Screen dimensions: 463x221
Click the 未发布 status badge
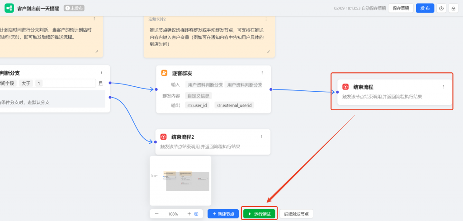(74, 8)
